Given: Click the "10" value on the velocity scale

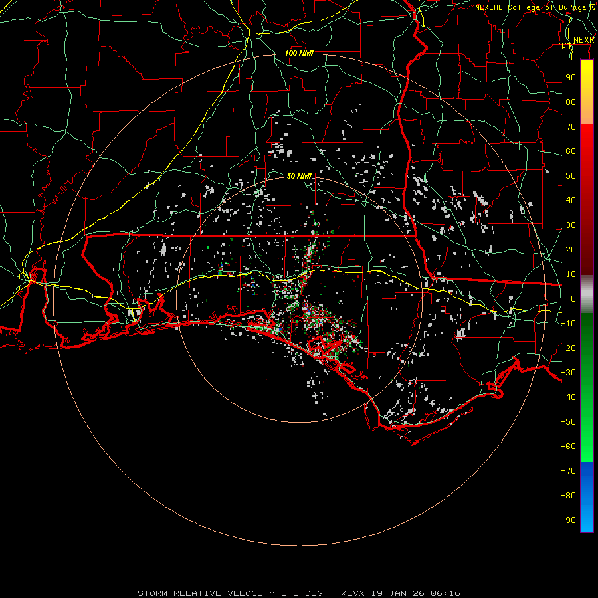Looking at the screenshot, I should [x=571, y=274].
